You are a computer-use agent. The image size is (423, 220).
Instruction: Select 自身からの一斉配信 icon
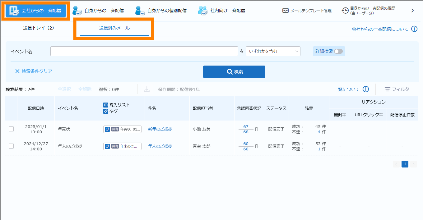click(x=77, y=11)
